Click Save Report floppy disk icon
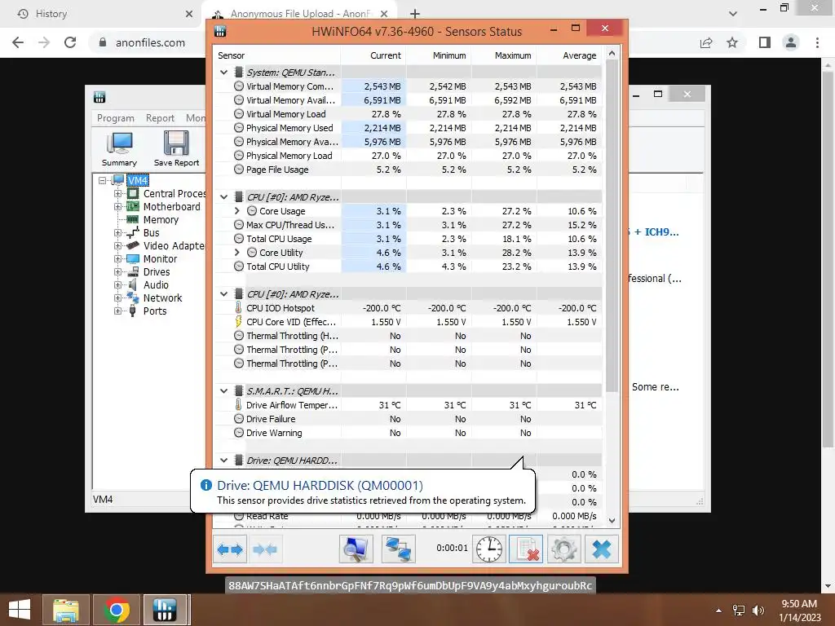 [x=176, y=148]
